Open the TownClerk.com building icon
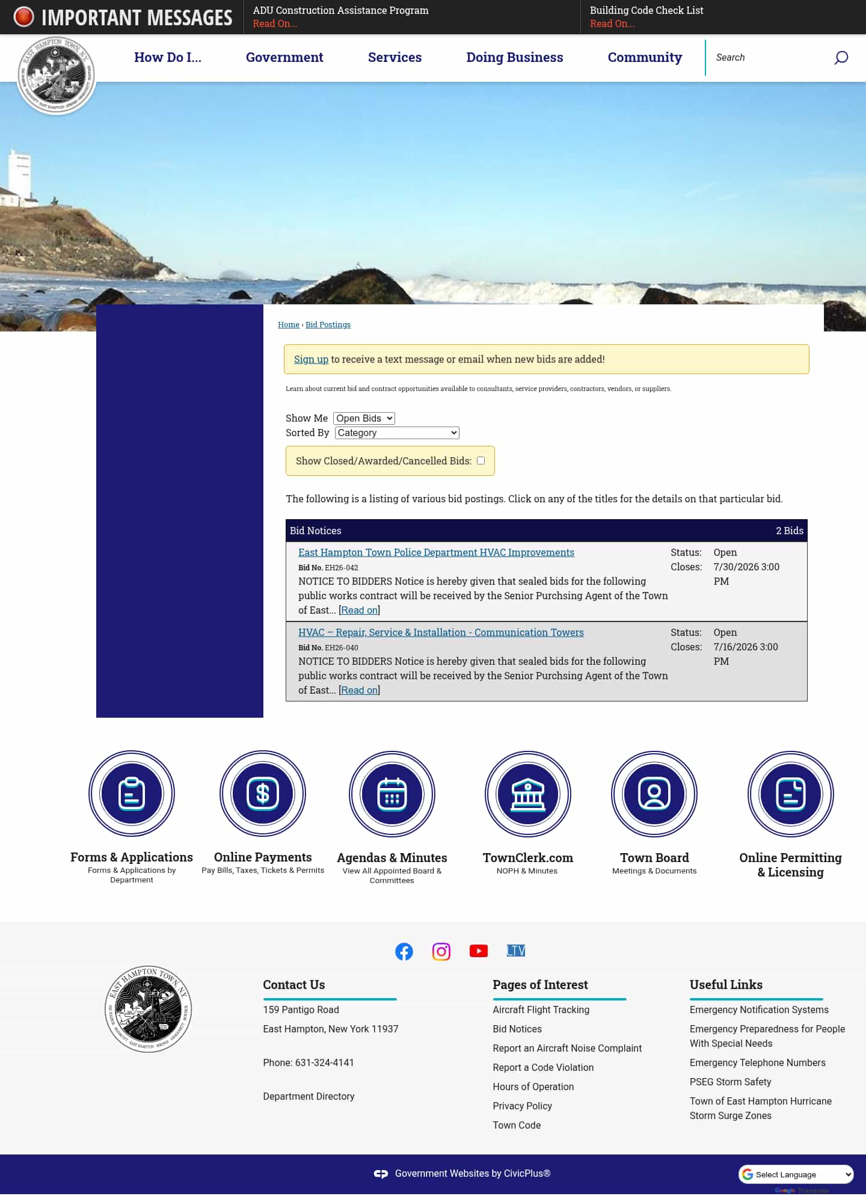The height and width of the screenshot is (1196, 866). (528, 794)
